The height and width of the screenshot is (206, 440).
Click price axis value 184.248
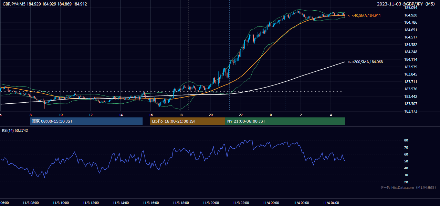coord(411,52)
